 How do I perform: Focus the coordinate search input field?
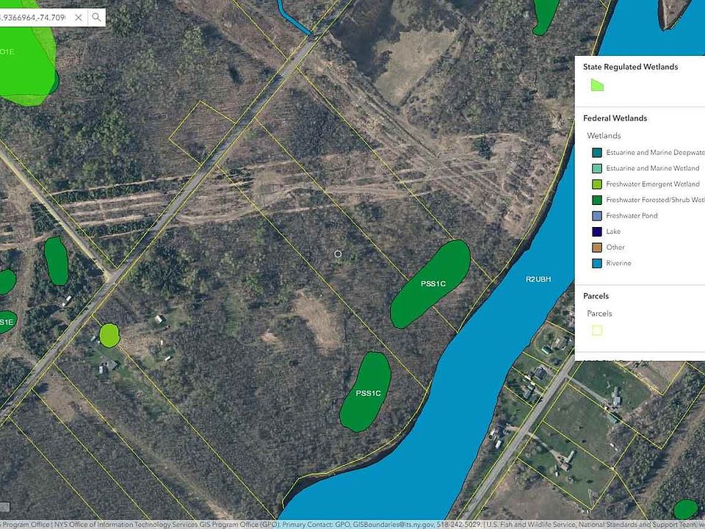[x=33, y=18]
